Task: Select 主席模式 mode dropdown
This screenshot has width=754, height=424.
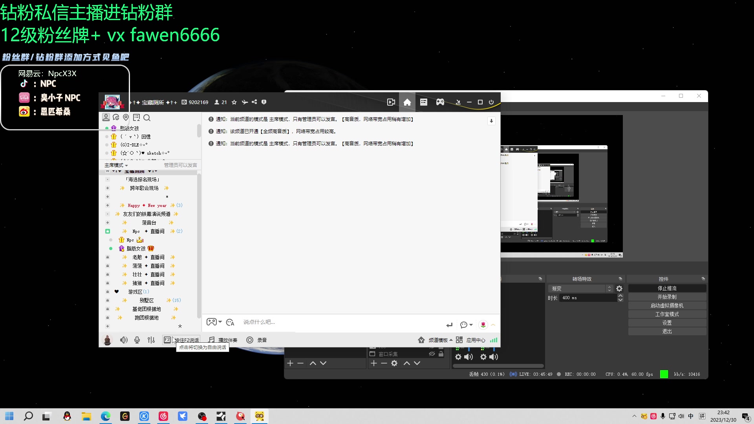Action: click(x=117, y=164)
